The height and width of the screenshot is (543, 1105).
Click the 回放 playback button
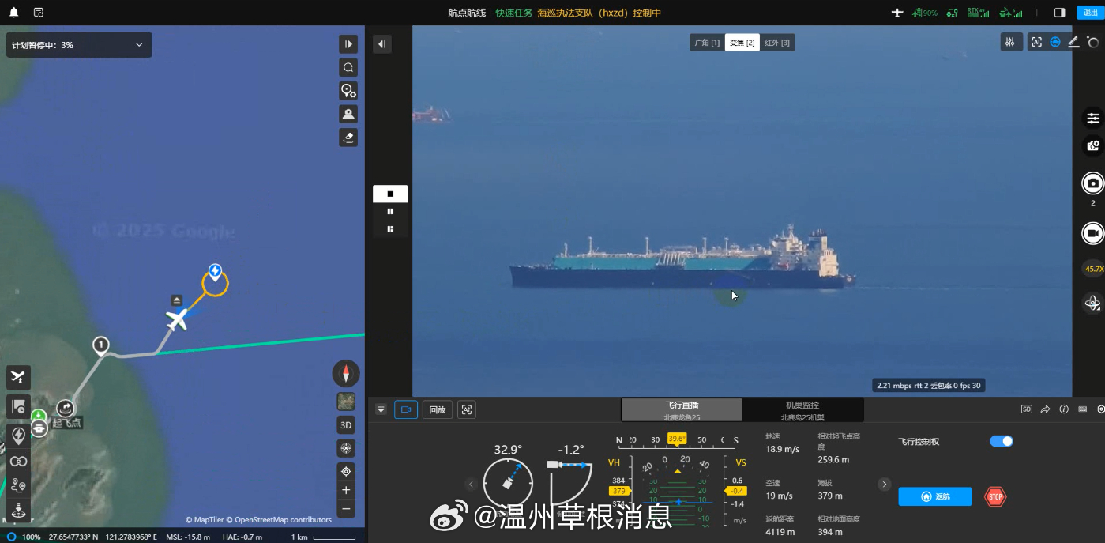[x=437, y=409]
